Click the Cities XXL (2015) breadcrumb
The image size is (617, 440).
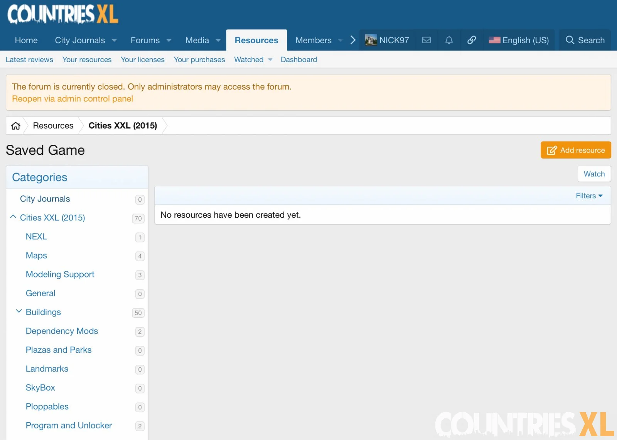[123, 126]
